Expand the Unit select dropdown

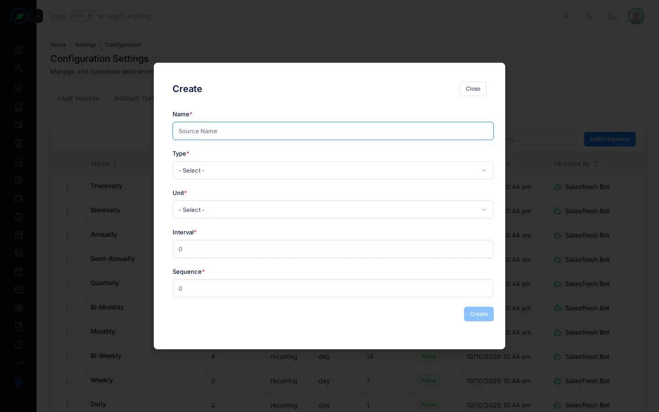pos(333,210)
